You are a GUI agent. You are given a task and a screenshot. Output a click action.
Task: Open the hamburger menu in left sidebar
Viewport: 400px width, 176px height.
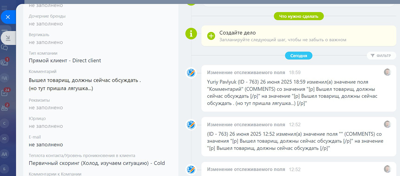pos(4,8)
